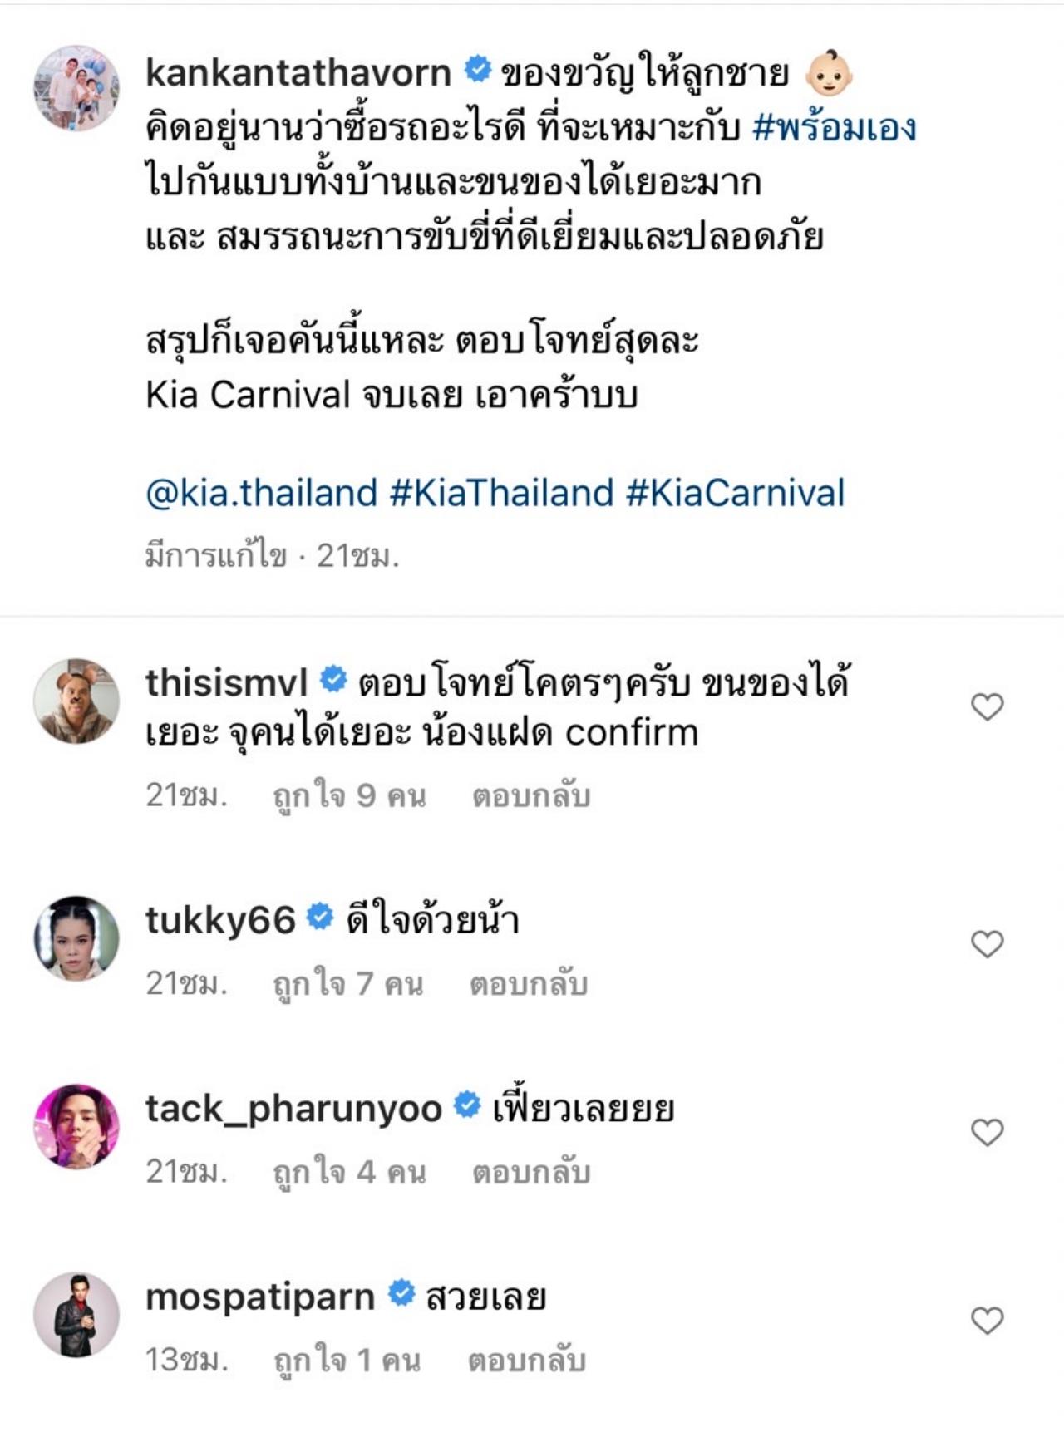Viewport: 1064px width, 1432px height.
Task: Like tukky66's comment with heart icon
Action: (x=987, y=944)
